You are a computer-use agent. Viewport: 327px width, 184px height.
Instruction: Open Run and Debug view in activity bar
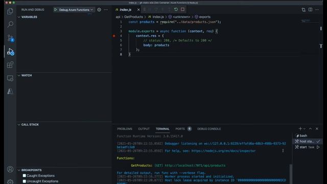coord(10,52)
